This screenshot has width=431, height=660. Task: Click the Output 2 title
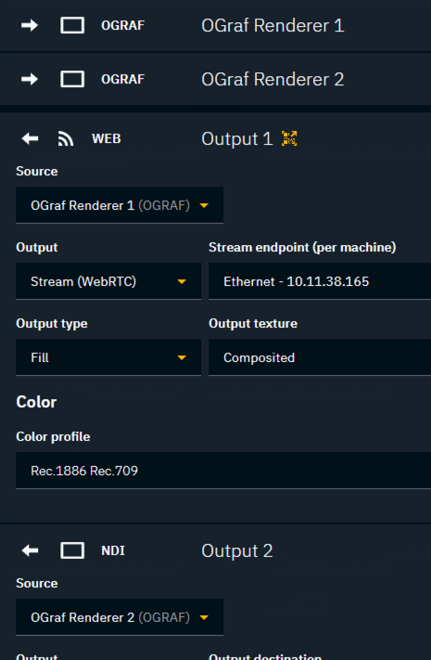point(237,551)
